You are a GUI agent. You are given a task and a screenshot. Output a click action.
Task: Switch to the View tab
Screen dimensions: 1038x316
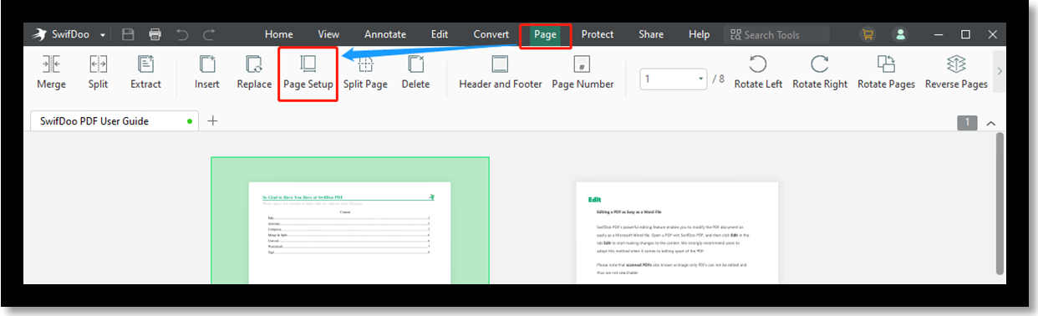[328, 34]
